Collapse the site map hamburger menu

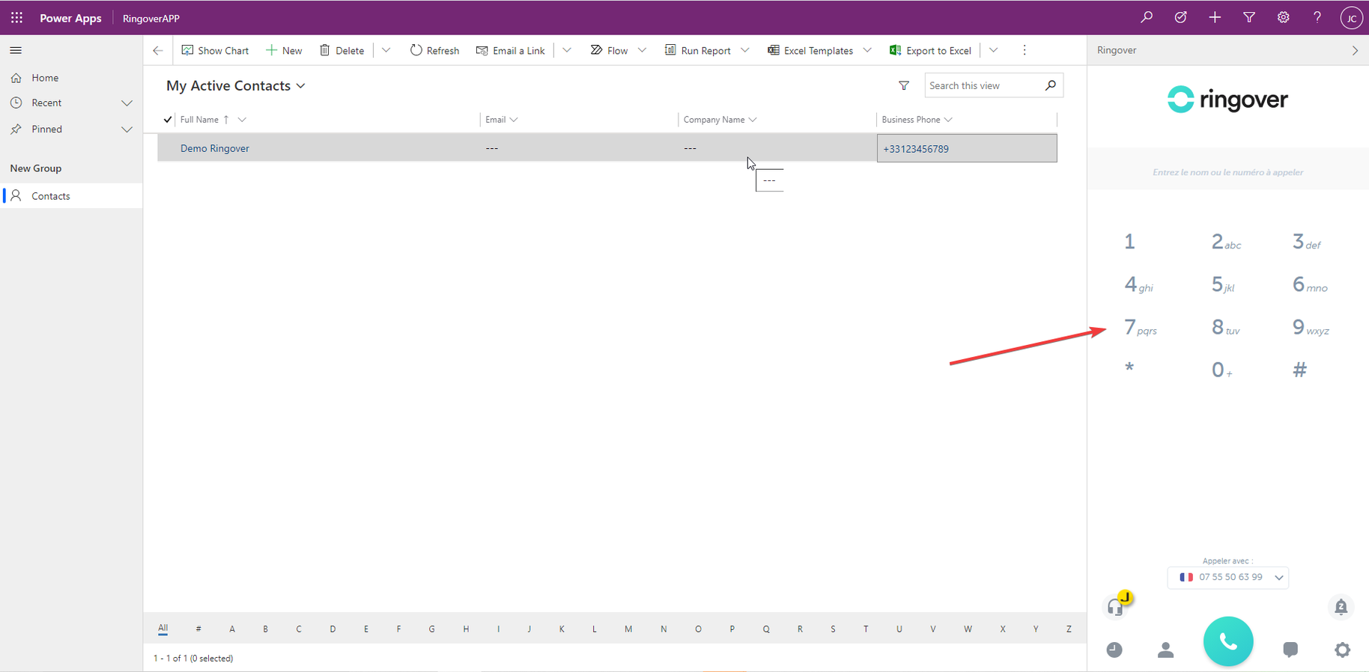[x=16, y=50]
